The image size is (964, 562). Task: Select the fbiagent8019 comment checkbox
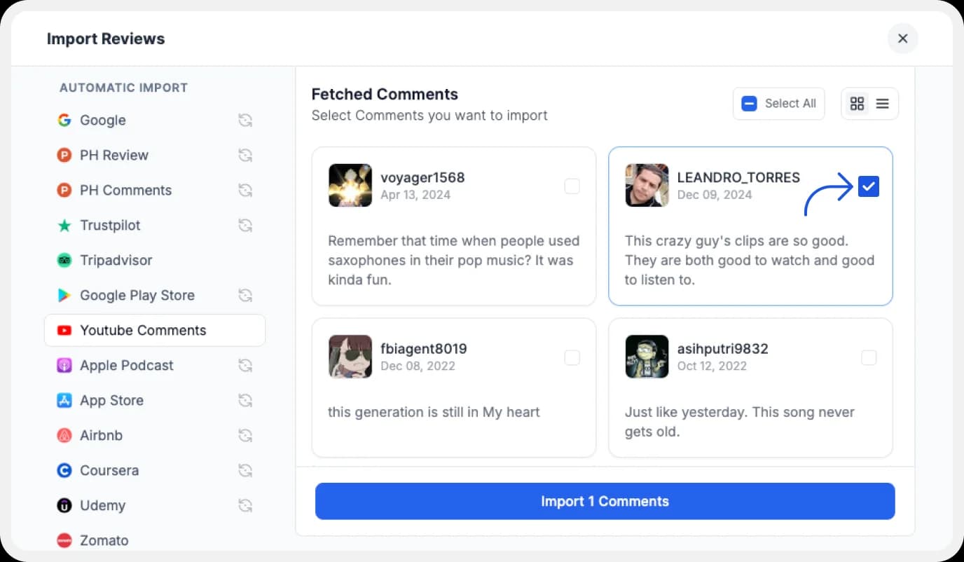[572, 357]
